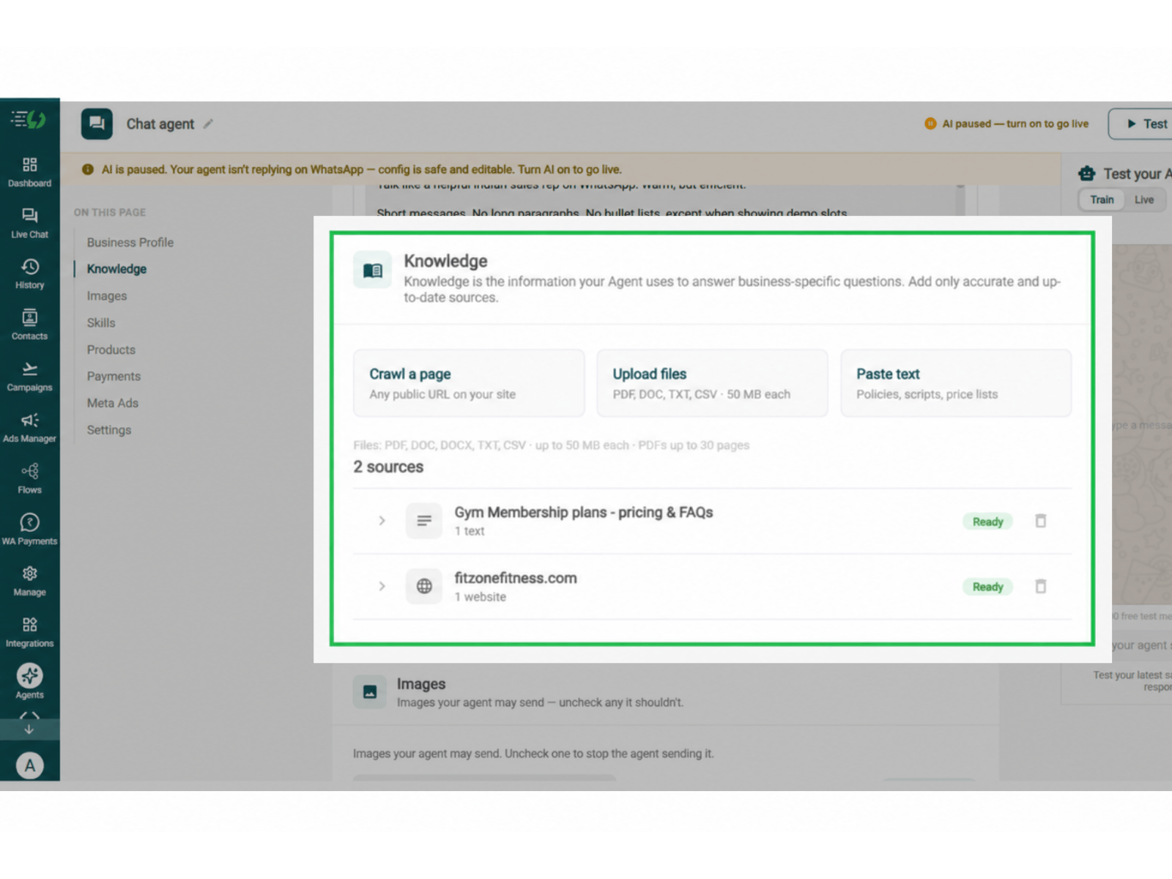Open WA Payments in sidebar

point(29,530)
